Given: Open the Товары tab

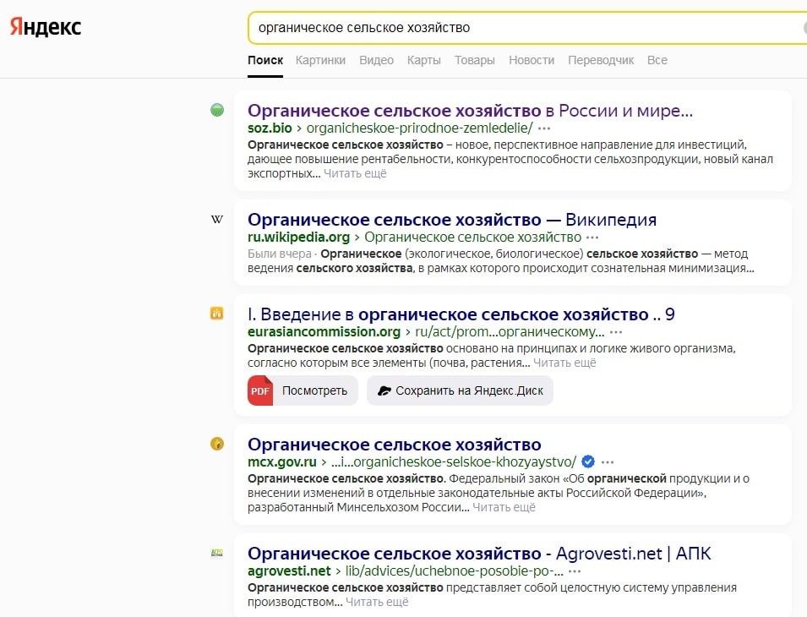Looking at the screenshot, I should pyautogui.click(x=475, y=60).
